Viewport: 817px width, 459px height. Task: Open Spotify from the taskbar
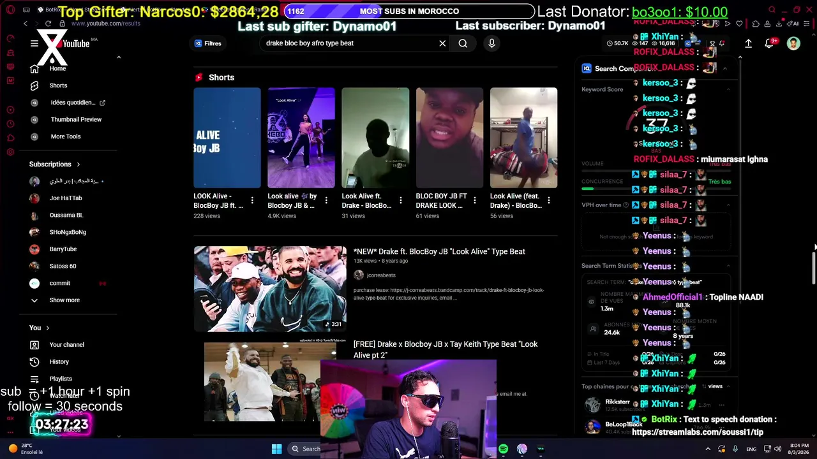(x=503, y=449)
